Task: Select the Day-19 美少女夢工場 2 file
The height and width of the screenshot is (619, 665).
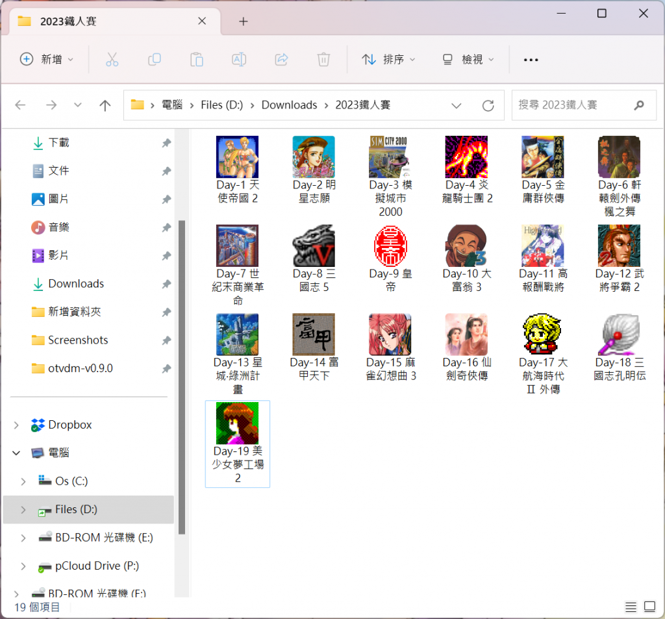Action: click(x=238, y=444)
